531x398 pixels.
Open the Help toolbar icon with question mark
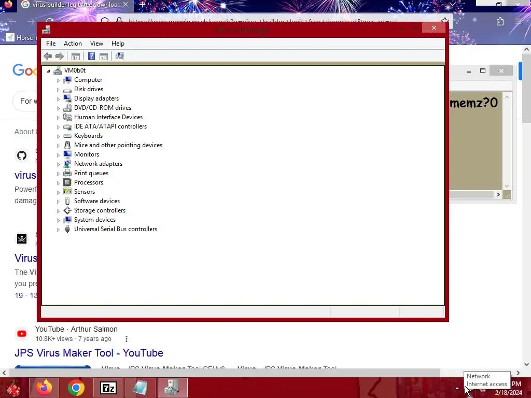click(91, 56)
